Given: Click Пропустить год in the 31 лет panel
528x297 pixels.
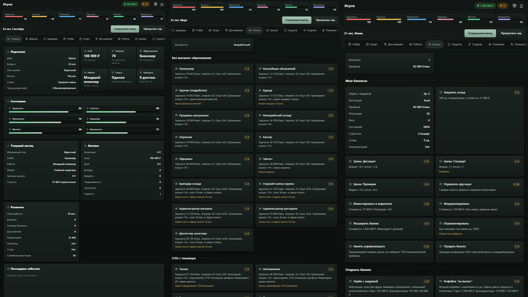Looking at the screenshot, I should [511, 33].
